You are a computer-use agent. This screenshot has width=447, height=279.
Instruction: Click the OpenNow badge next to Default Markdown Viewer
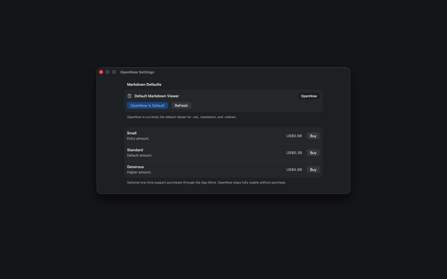[309, 96]
